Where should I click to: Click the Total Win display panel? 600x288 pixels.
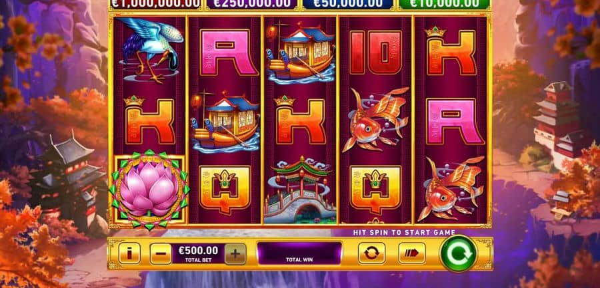(299, 253)
